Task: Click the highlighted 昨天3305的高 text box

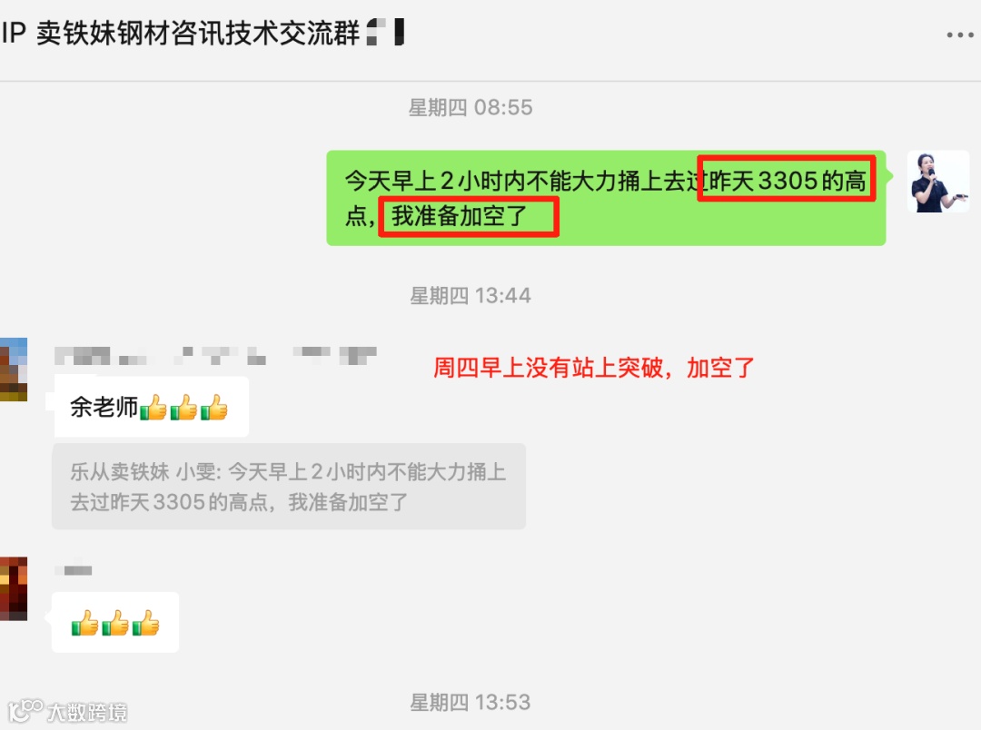Action: (787, 178)
